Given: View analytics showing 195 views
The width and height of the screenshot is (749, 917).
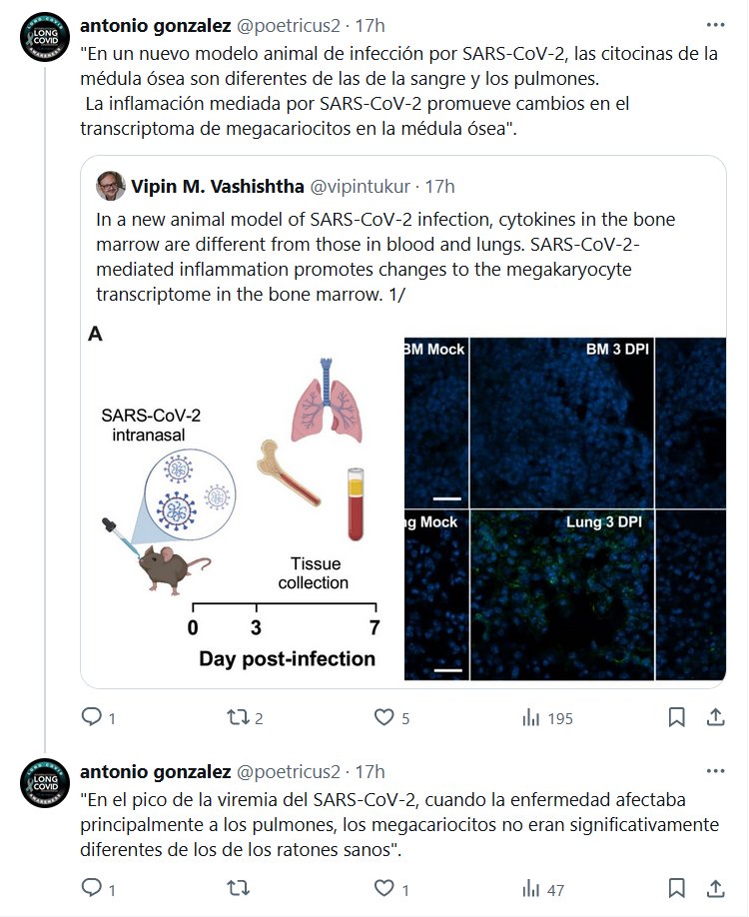Looking at the screenshot, I should click(531, 717).
